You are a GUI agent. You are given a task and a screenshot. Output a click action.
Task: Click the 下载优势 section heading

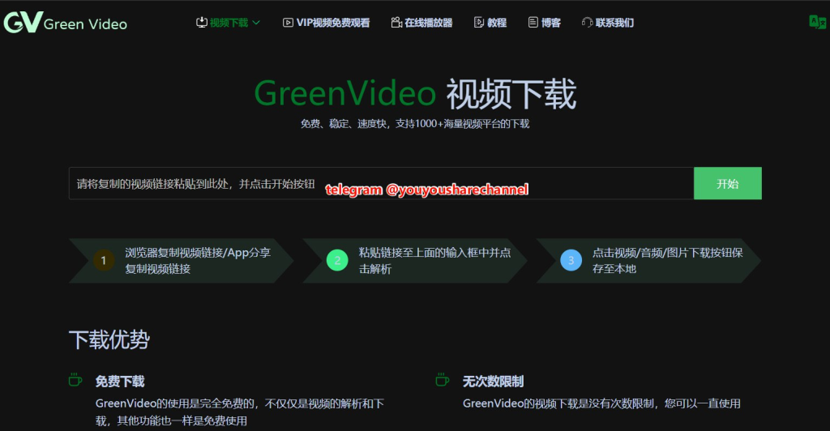[x=109, y=339]
